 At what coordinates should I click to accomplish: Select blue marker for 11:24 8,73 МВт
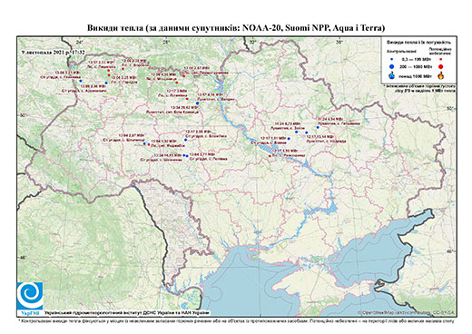[297, 132]
